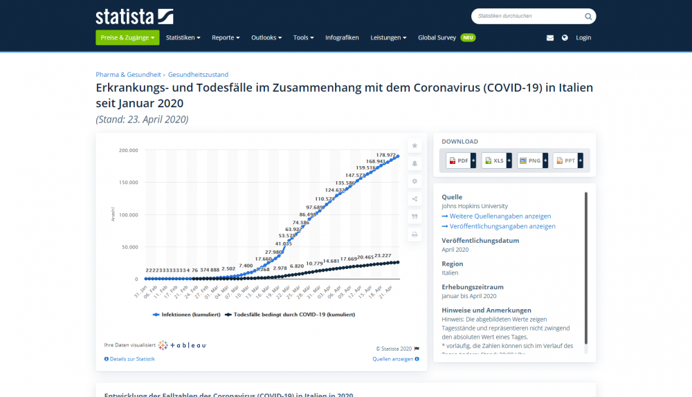The width and height of the screenshot is (692, 397).
Task: Expand the Statistiken dropdown menu
Action: 183,38
